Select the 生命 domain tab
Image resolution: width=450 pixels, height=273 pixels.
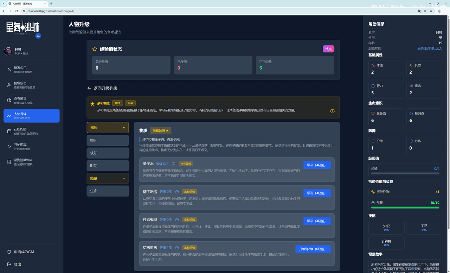pyautogui.click(x=108, y=191)
